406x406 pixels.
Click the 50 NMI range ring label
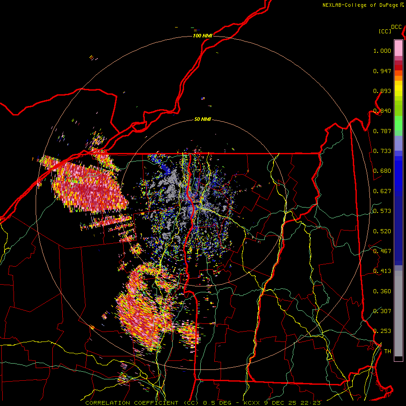coord(203,119)
